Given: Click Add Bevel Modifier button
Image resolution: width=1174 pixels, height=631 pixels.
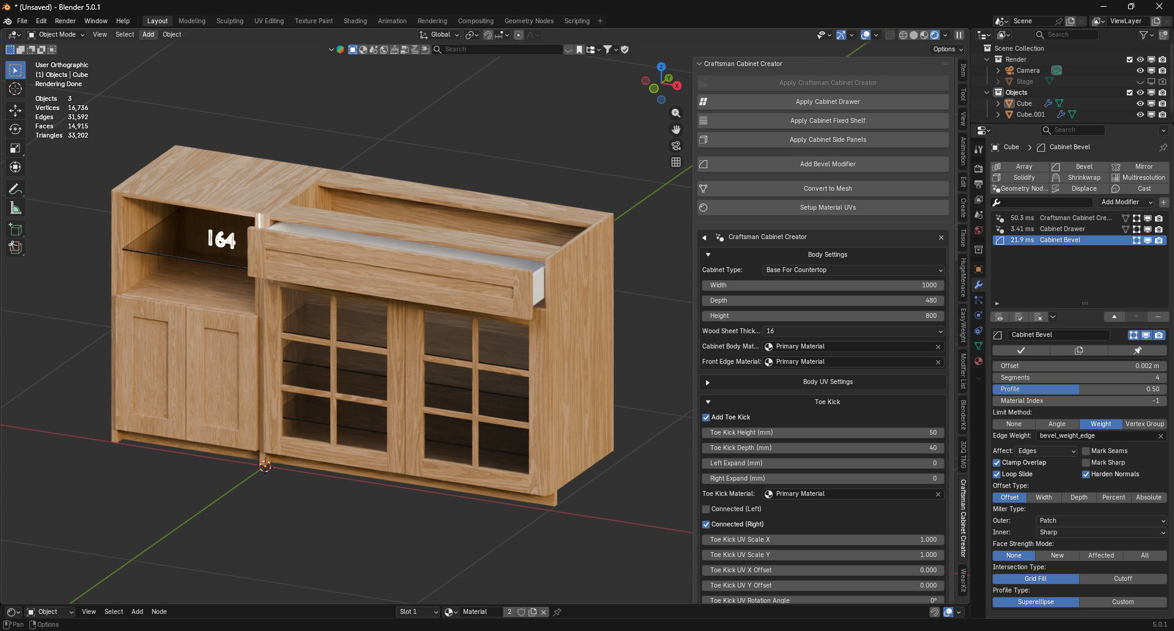Looking at the screenshot, I should tap(823, 164).
